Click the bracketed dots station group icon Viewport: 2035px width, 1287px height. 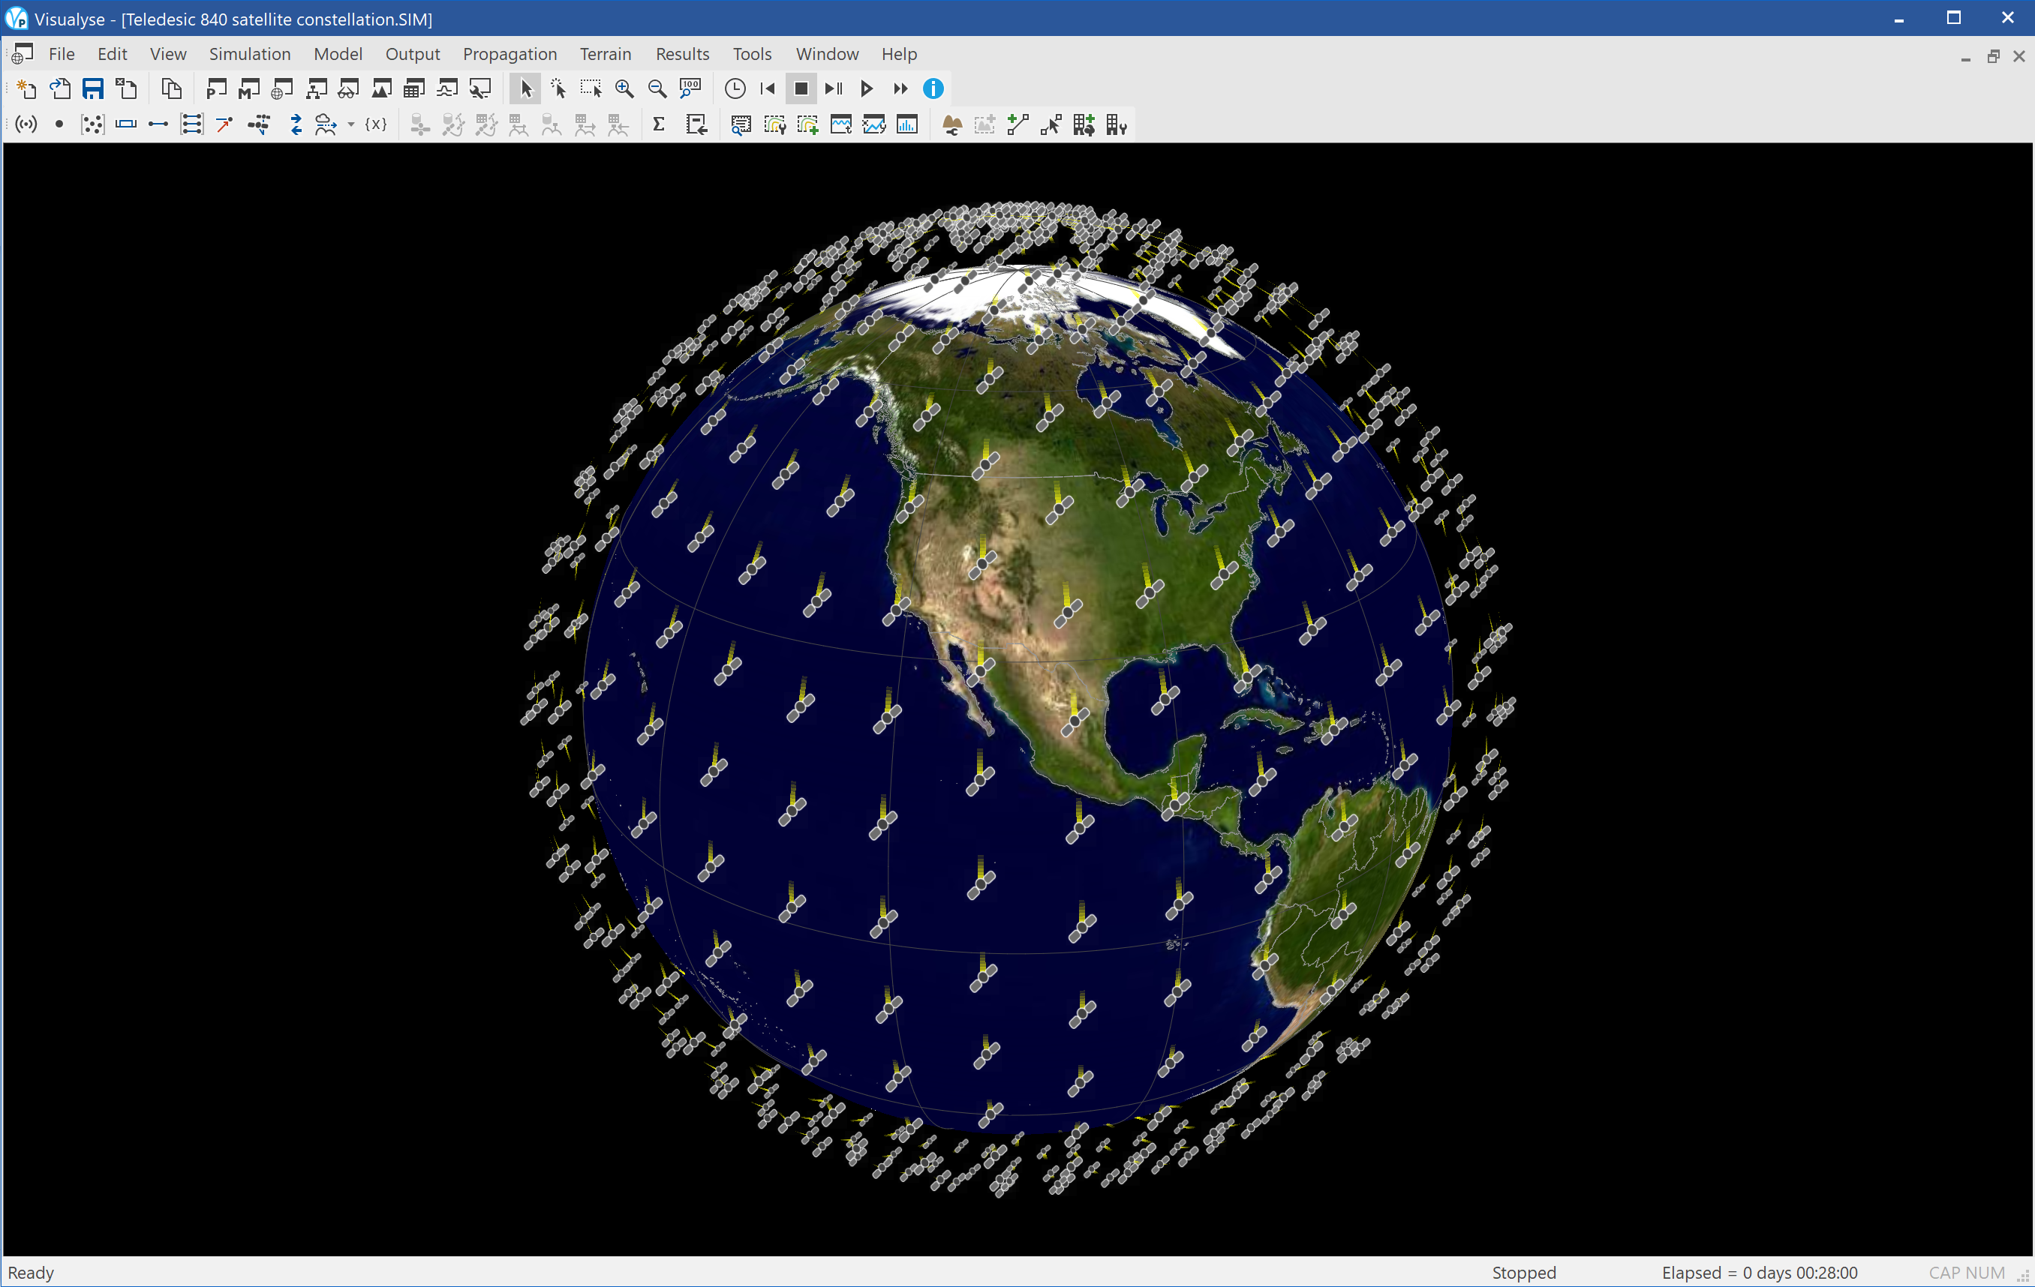[92, 125]
